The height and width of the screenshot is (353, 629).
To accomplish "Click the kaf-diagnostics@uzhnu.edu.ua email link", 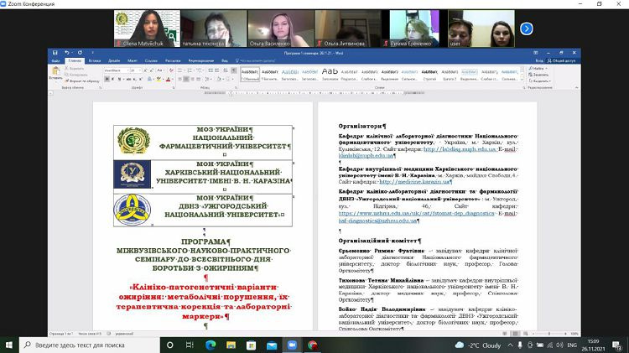I will tap(378, 221).
